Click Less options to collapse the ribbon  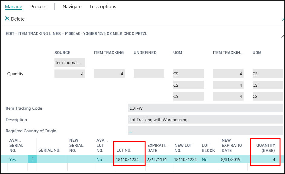(x=103, y=6)
